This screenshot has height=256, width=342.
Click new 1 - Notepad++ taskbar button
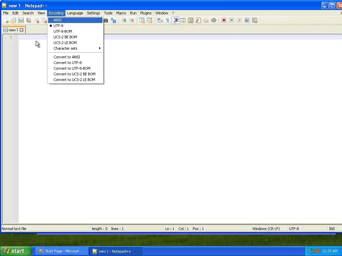(x=116, y=251)
